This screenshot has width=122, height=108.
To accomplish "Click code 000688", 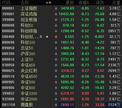I will tap(8, 26).
